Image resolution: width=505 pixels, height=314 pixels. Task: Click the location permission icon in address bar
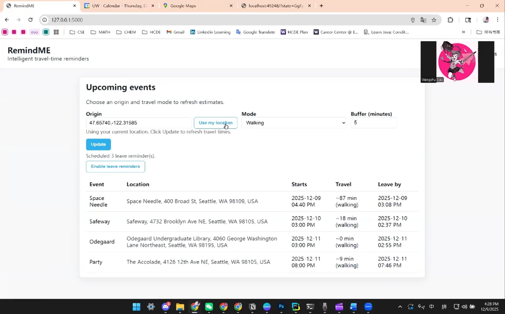(x=413, y=20)
